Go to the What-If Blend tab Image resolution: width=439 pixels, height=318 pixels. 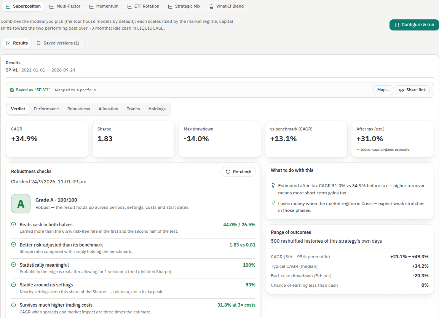[227, 6]
